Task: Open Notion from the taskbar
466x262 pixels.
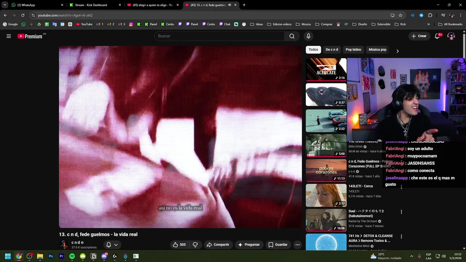Action: click(94, 256)
